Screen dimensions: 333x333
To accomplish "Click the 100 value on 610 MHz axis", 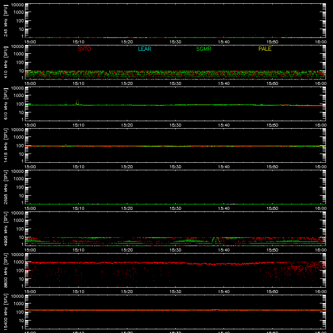I will point(20,104).
